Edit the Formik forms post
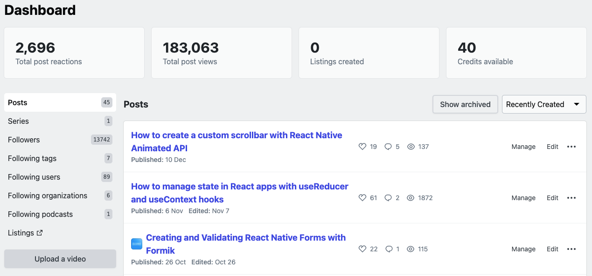The height and width of the screenshot is (276, 592). [552, 249]
